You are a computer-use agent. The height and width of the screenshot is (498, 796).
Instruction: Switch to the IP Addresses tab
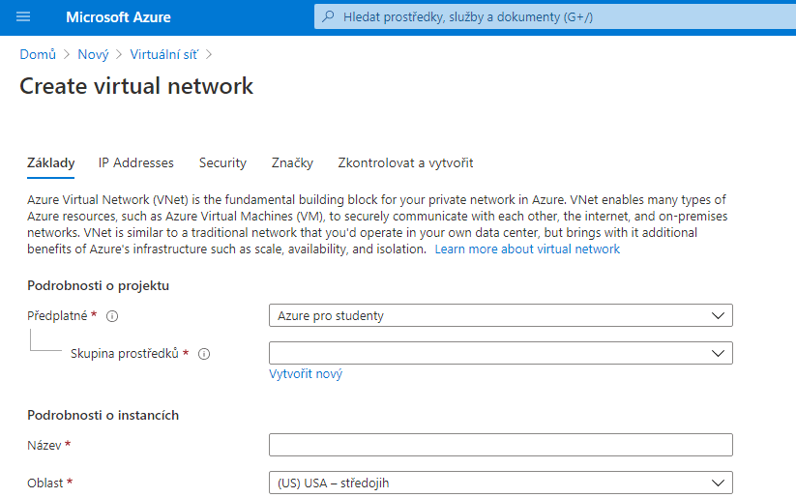coord(136,163)
